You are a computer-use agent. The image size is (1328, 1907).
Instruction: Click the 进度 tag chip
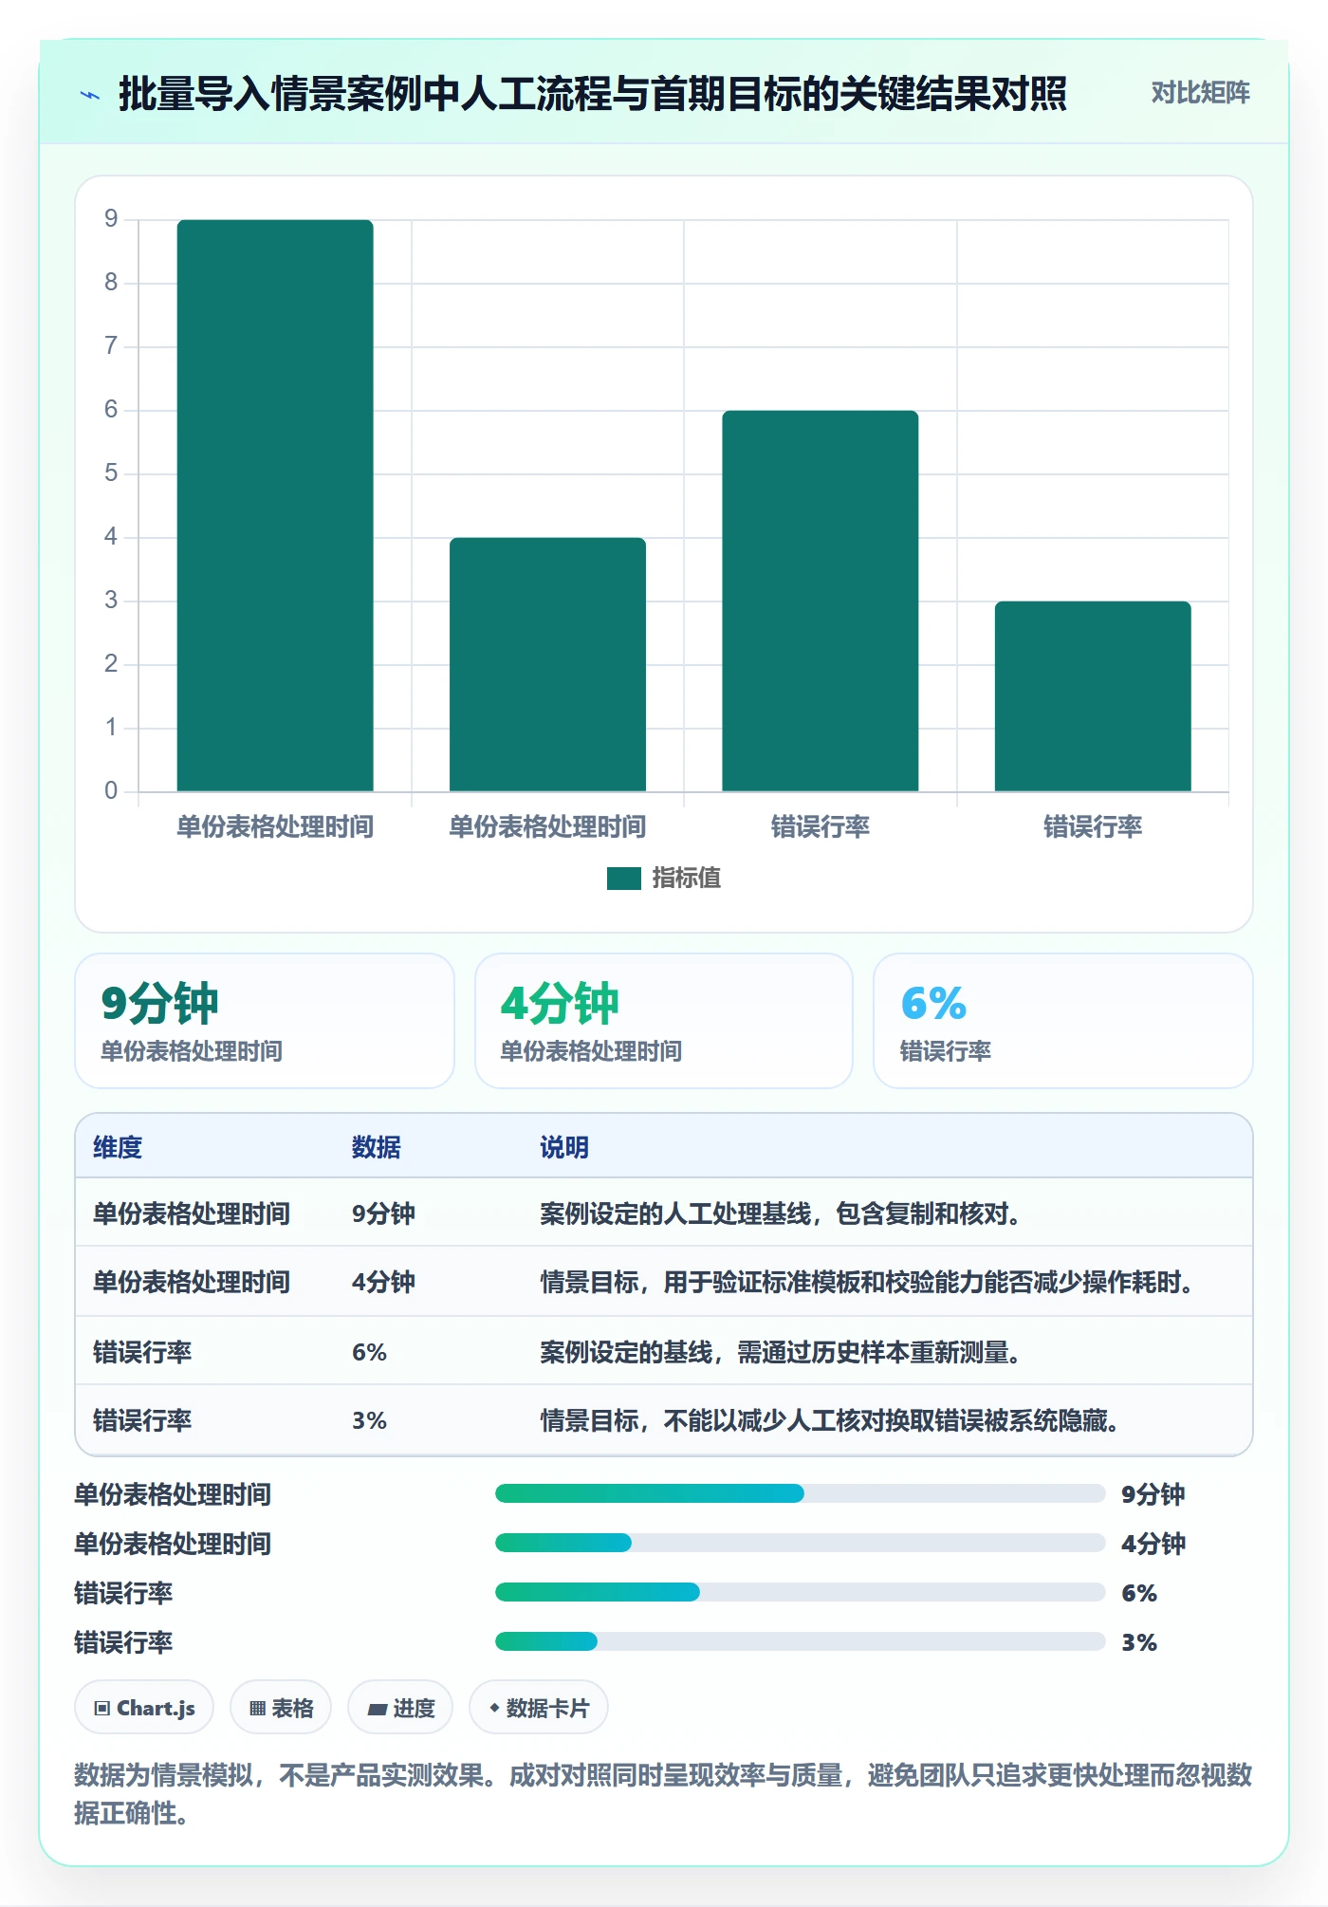coord(400,1708)
